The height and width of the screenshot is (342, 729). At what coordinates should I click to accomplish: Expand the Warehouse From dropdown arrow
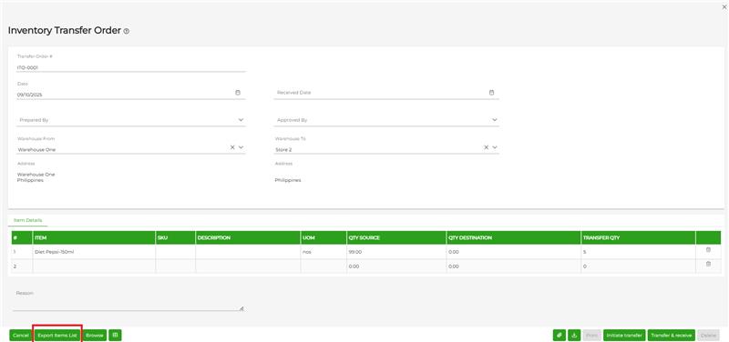click(241, 147)
